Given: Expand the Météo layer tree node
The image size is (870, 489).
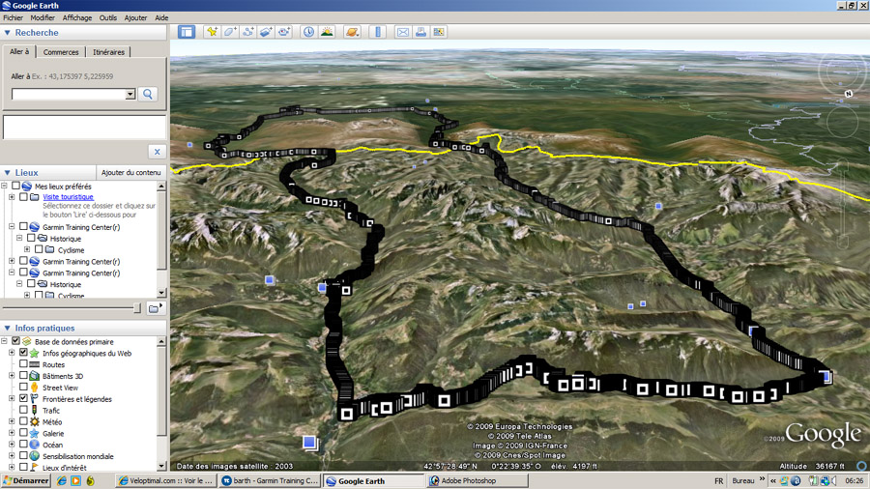Looking at the screenshot, I should point(13,422).
